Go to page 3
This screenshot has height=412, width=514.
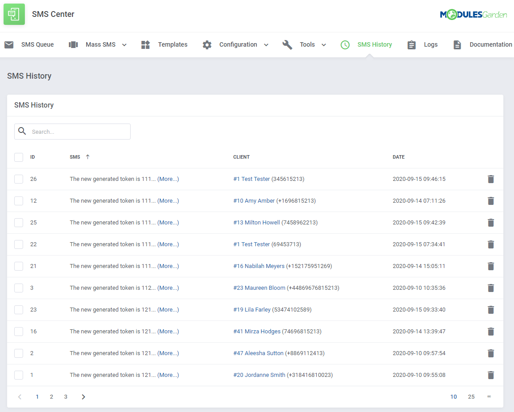(66, 397)
